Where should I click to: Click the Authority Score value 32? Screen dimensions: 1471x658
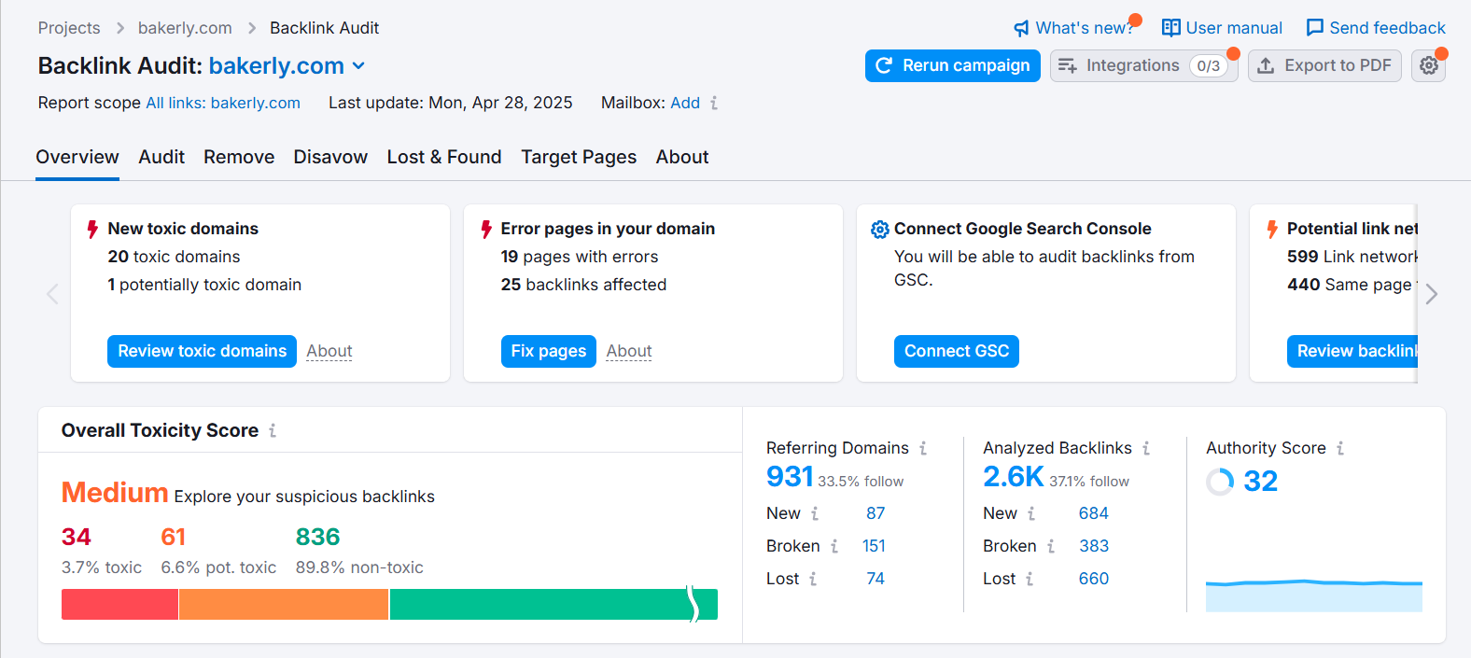pyautogui.click(x=1261, y=482)
